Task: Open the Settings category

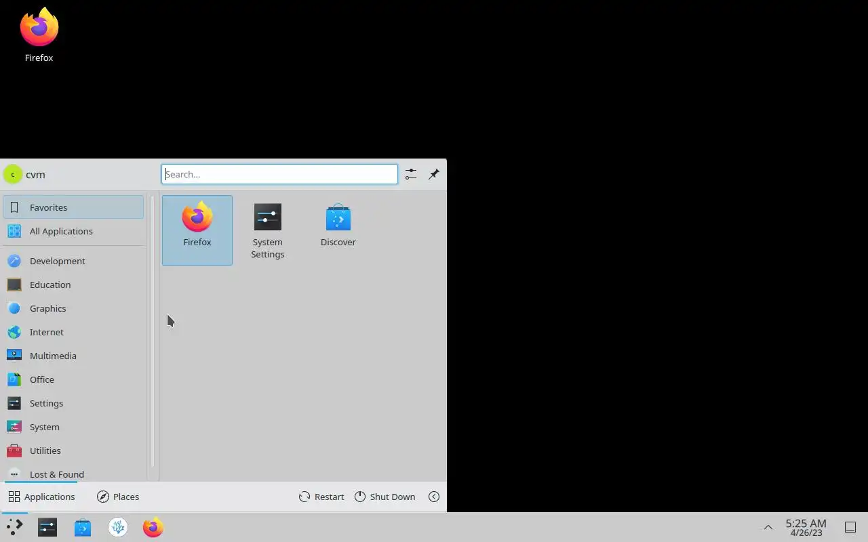Action: (x=73, y=403)
